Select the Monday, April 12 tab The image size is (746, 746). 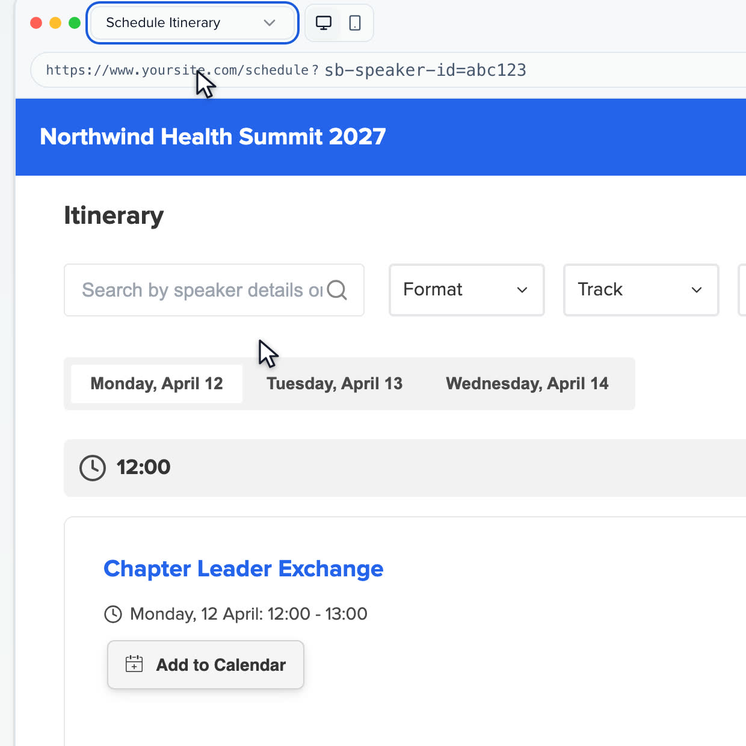pyautogui.click(x=156, y=384)
